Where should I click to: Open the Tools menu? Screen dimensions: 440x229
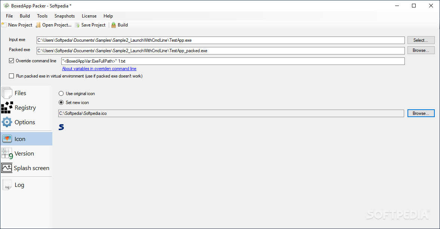[x=42, y=16]
